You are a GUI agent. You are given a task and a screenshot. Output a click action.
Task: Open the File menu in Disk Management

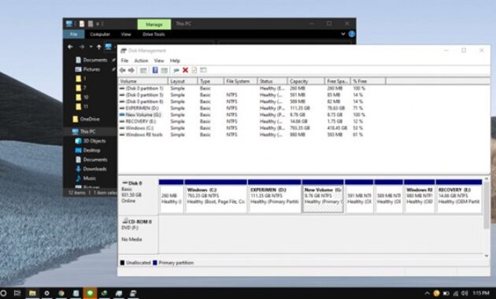[124, 61]
